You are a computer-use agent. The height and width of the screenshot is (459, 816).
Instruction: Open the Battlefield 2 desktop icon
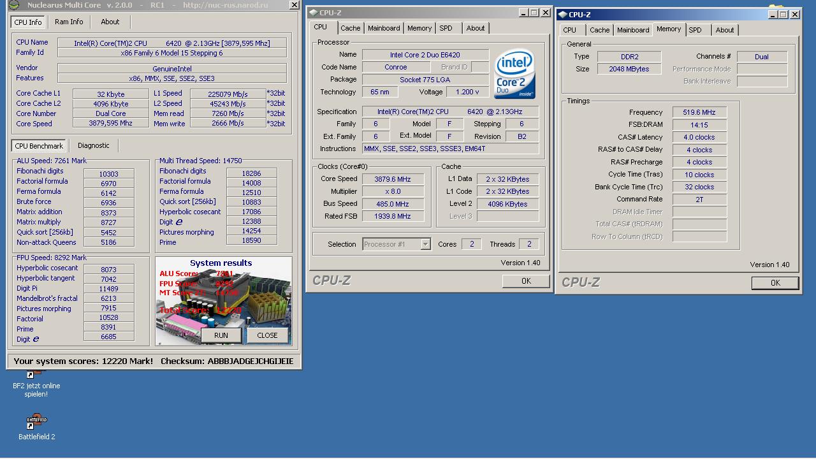(36, 427)
